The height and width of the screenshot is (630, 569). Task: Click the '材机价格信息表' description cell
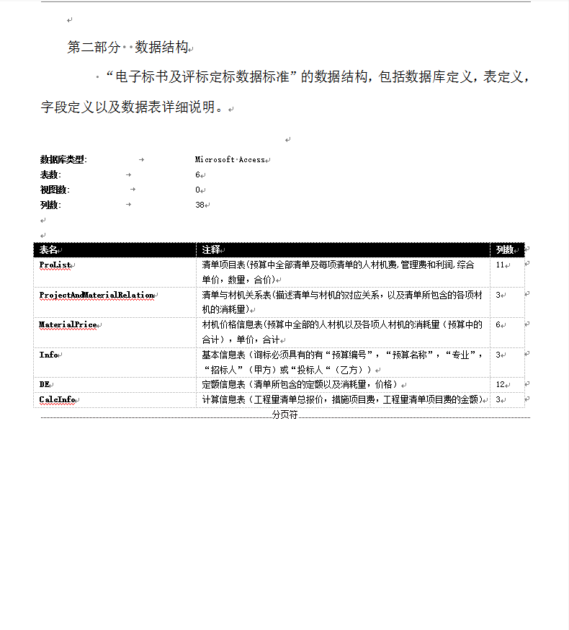(342, 332)
